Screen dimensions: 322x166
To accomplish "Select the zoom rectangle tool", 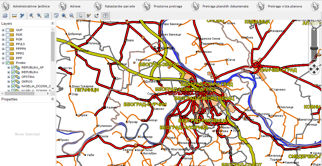I will coord(56,16).
